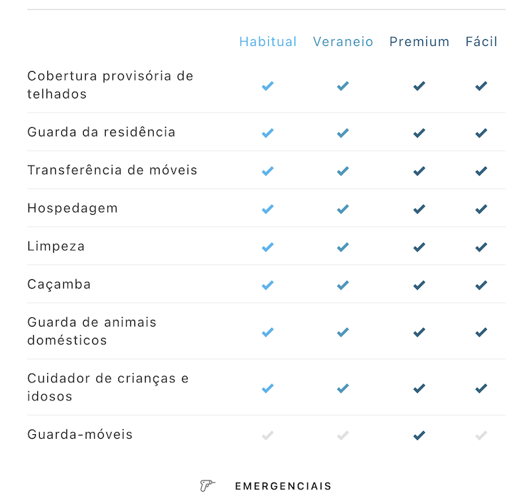Select the Premium plan column header
The height and width of the screenshot is (504, 532).
click(x=420, y=41)
